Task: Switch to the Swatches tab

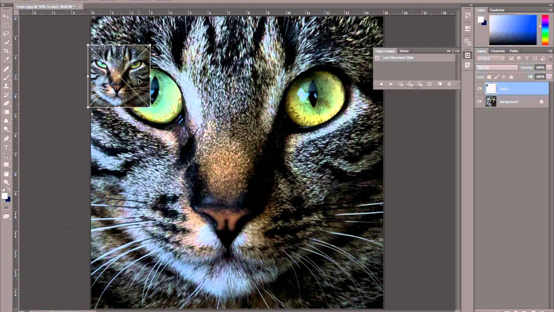Action: pyautogui.click(x=497, y=10)
